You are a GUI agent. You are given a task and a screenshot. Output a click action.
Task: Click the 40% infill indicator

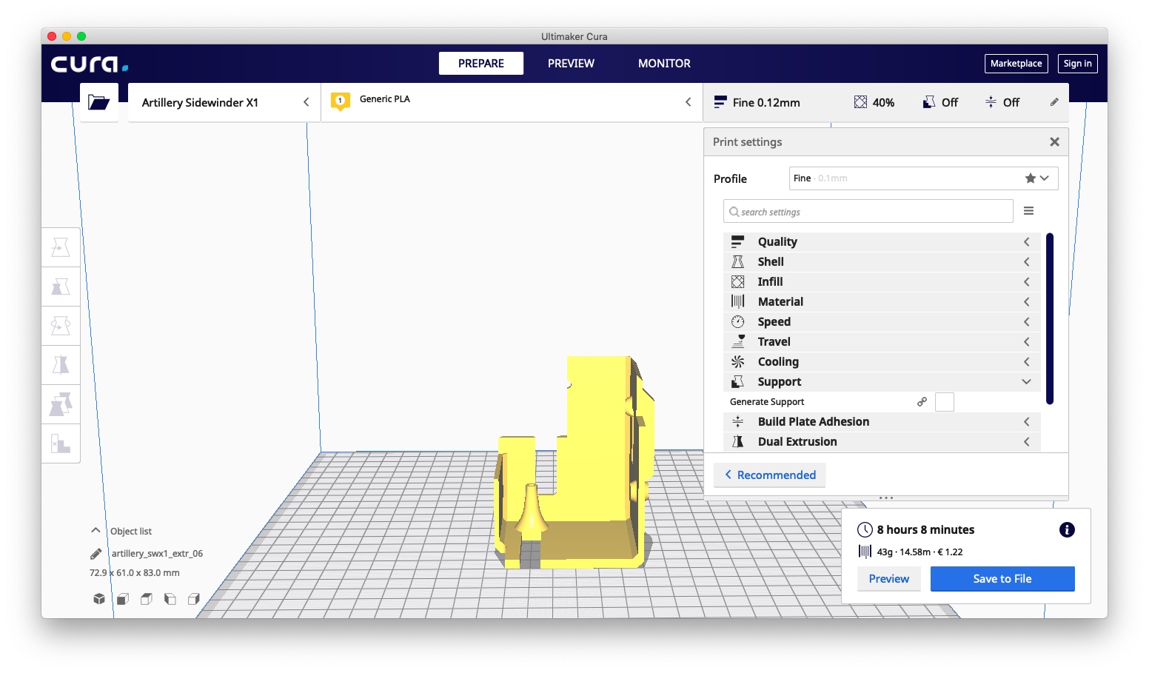click(x=874, y=102)
